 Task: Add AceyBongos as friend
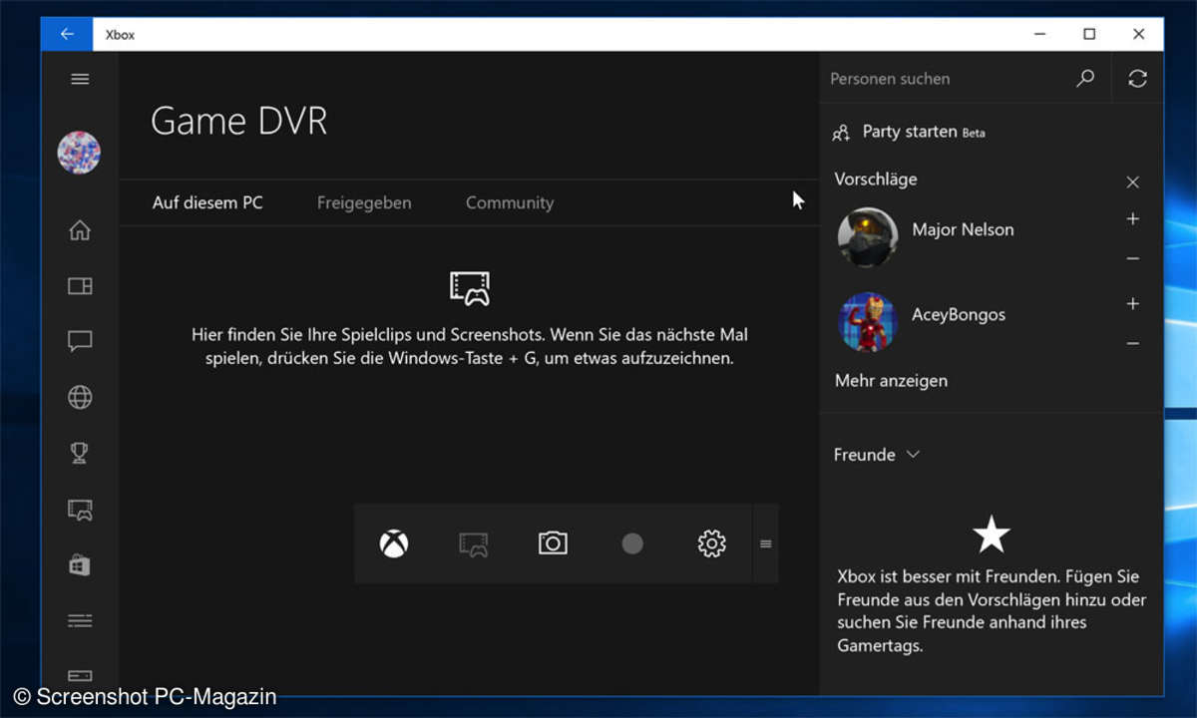pyautogui.click(x=1132, y=303)
